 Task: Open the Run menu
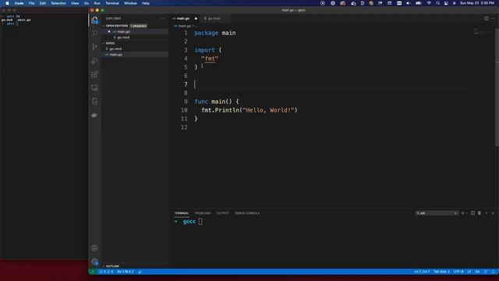pyautogui.click(x=97, y=3)
